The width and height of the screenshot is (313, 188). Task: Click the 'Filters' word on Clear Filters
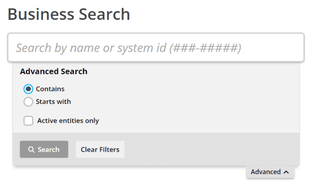109,150
